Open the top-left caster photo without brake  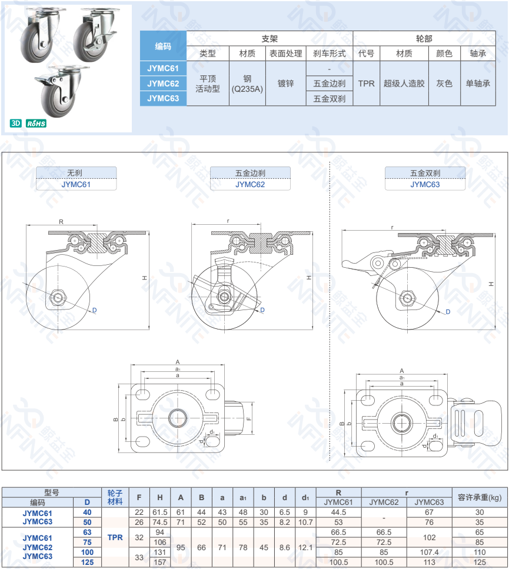(41, 31)
